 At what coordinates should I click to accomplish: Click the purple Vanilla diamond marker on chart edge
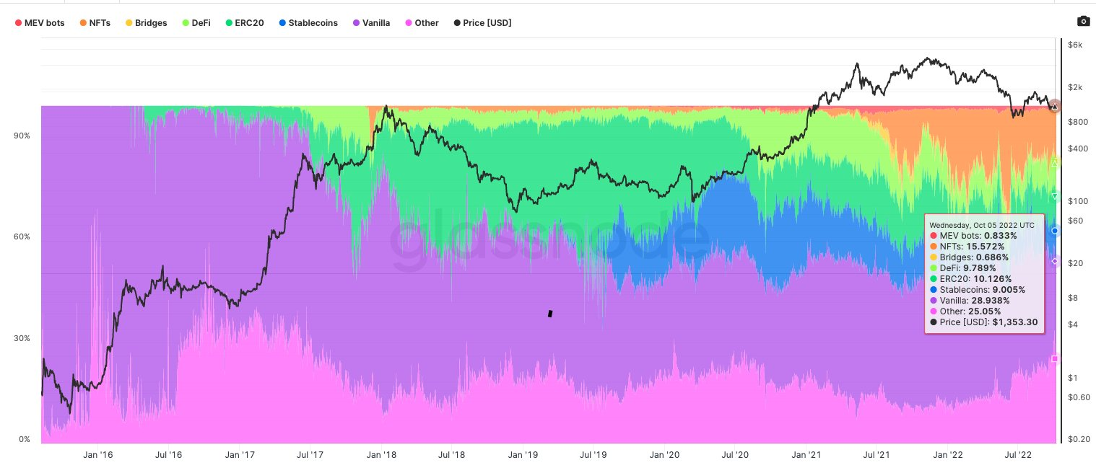click(x=1055, y=262)
